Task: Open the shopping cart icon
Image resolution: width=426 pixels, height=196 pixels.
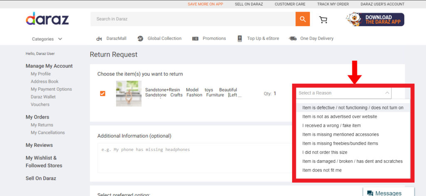Action: (x=323, y=20)
